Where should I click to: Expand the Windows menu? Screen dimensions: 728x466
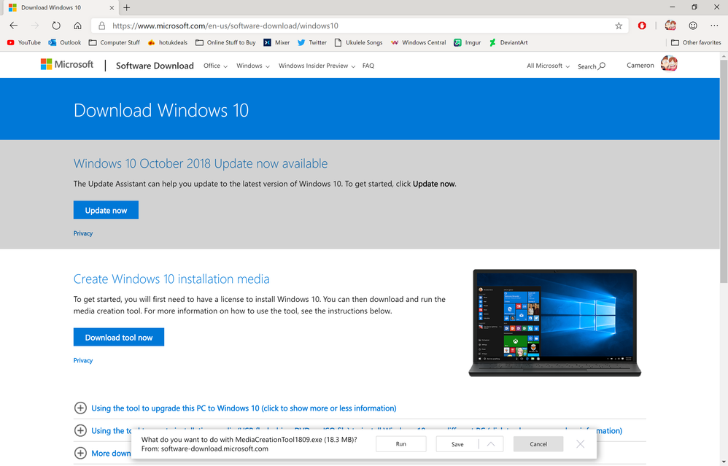pyautogui.click(x=253, y=66)
